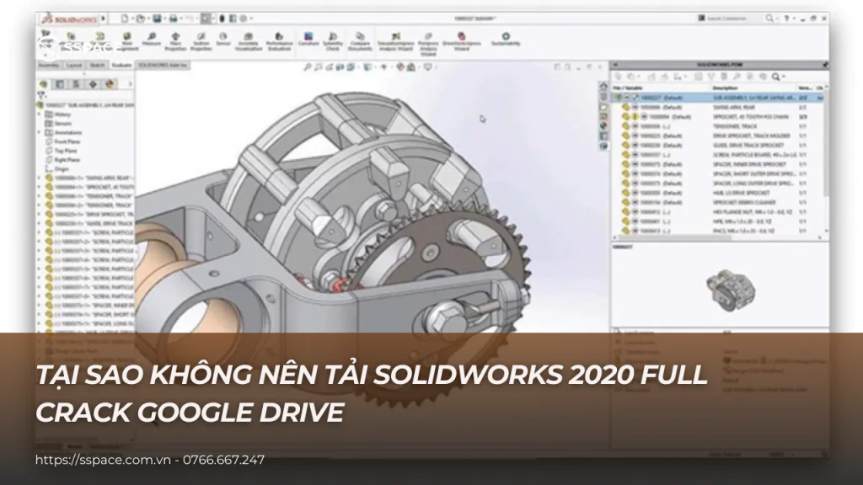Image resolution: width=863 pixels, height=485 pixels.
Task: Toggle the pin on the SOLIDWORKS PDM panel
Action: point(824,64)
